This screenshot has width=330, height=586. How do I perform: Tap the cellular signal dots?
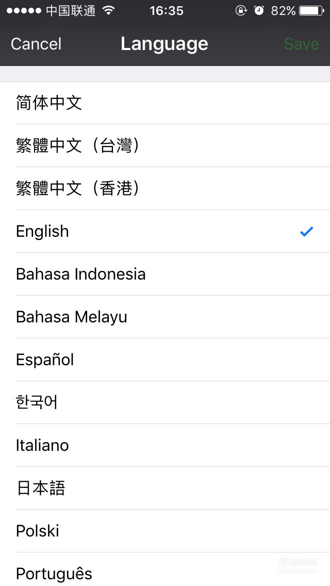(24, 11)
